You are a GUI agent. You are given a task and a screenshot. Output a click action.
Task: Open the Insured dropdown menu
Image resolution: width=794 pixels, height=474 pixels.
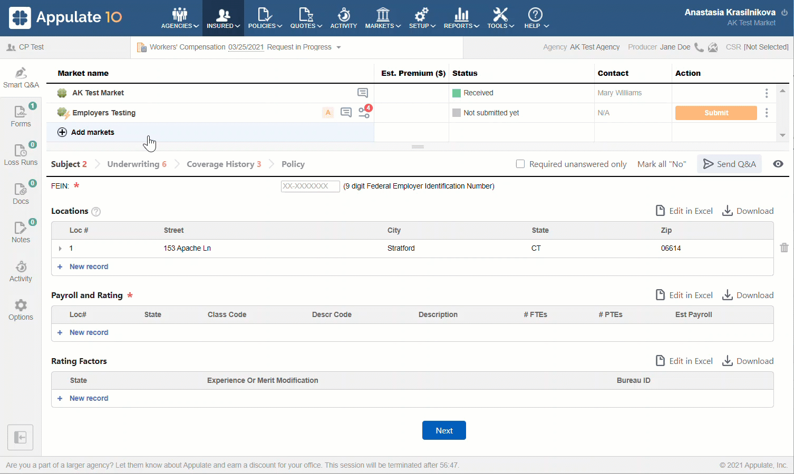pyautogui.click(x=223, y=18)
